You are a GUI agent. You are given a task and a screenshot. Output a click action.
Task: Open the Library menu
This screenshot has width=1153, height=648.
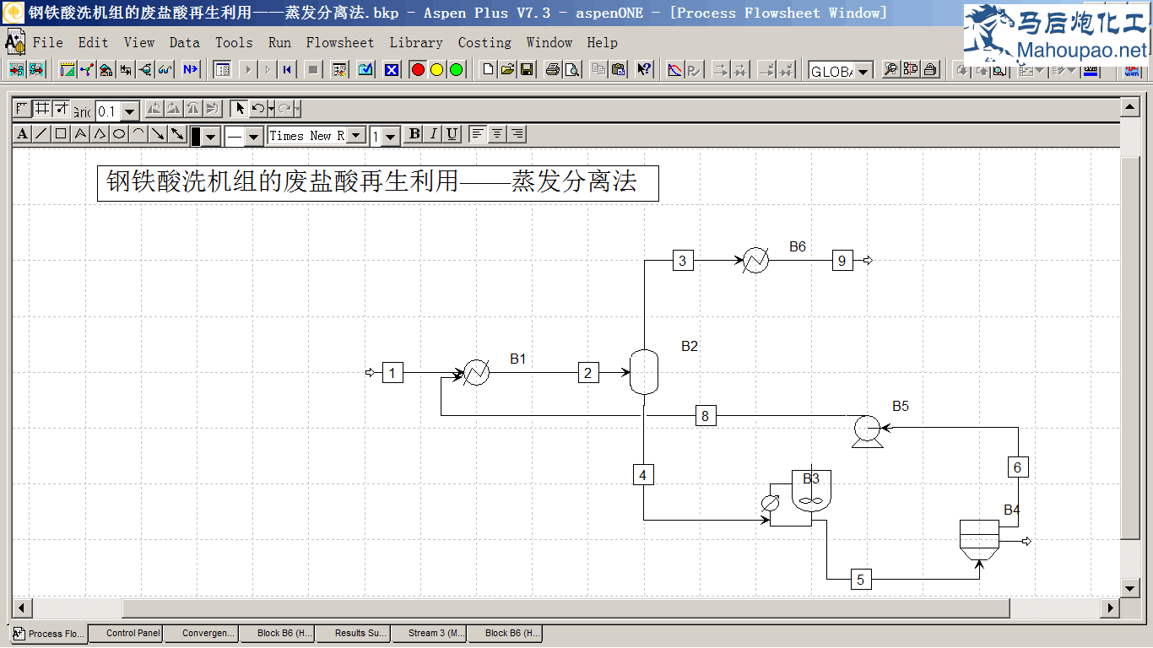point(416,42)
